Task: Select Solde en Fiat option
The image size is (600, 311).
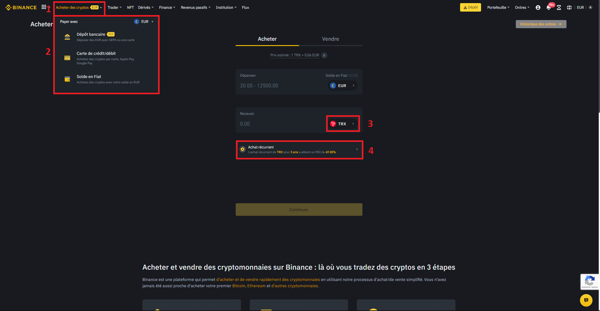Action: click(106, 79)
